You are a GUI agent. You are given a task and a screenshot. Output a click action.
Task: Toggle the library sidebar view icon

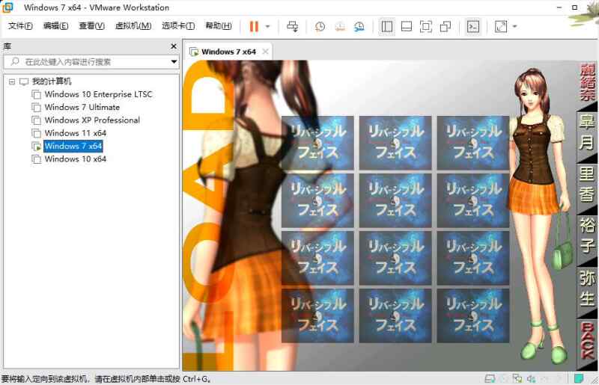387,26
